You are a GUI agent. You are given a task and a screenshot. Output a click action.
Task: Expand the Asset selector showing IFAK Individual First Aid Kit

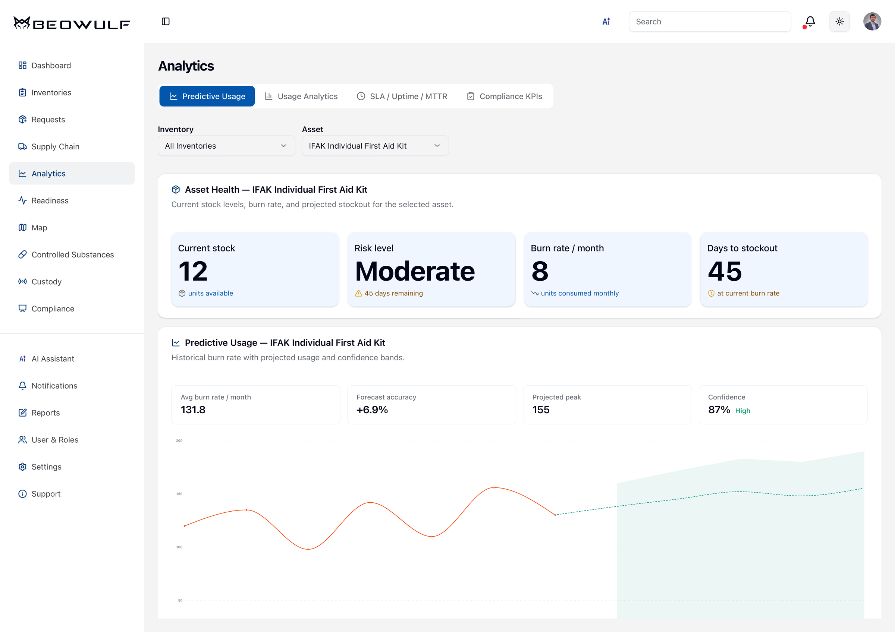coord(375,145)
